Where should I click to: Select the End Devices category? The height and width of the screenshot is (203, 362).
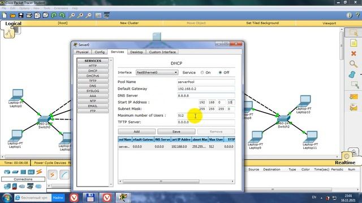tap(7, 187)
